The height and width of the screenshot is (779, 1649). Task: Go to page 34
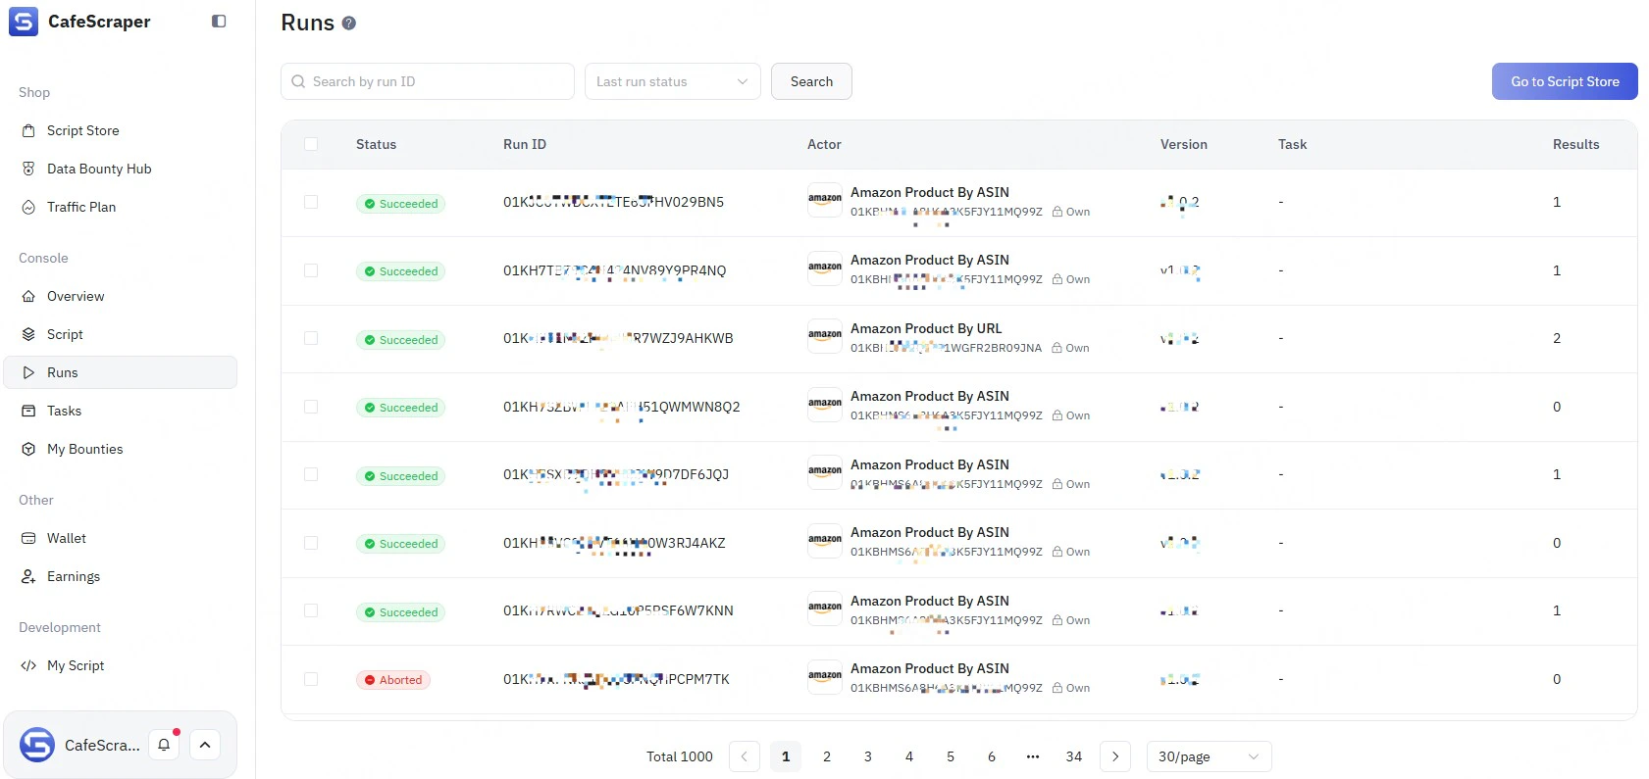[x=1074, y=756]
